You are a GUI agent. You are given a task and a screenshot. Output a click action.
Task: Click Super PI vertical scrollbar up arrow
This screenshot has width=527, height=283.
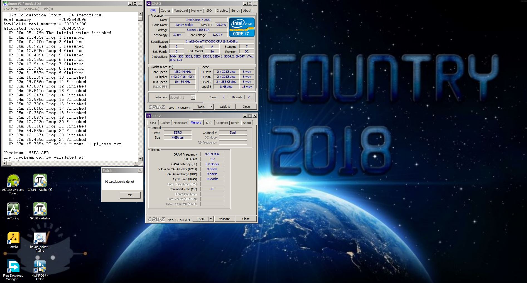coord(140,14)
